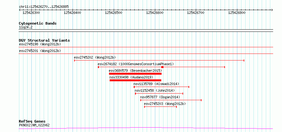The image size is (282, 132).
Task: Open the nsv1135789 (Alsmadi2014) label
Action: pos(156,84)
